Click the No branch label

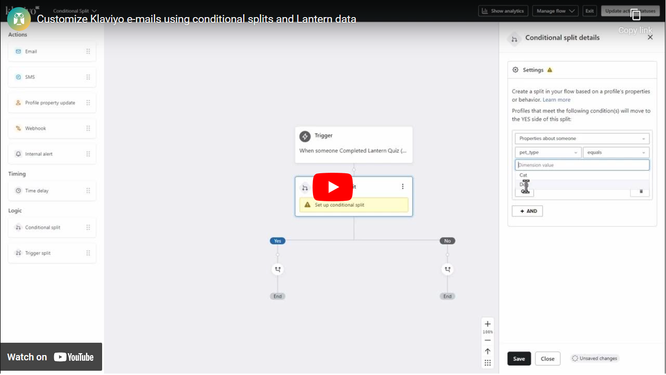click(447, 241)
